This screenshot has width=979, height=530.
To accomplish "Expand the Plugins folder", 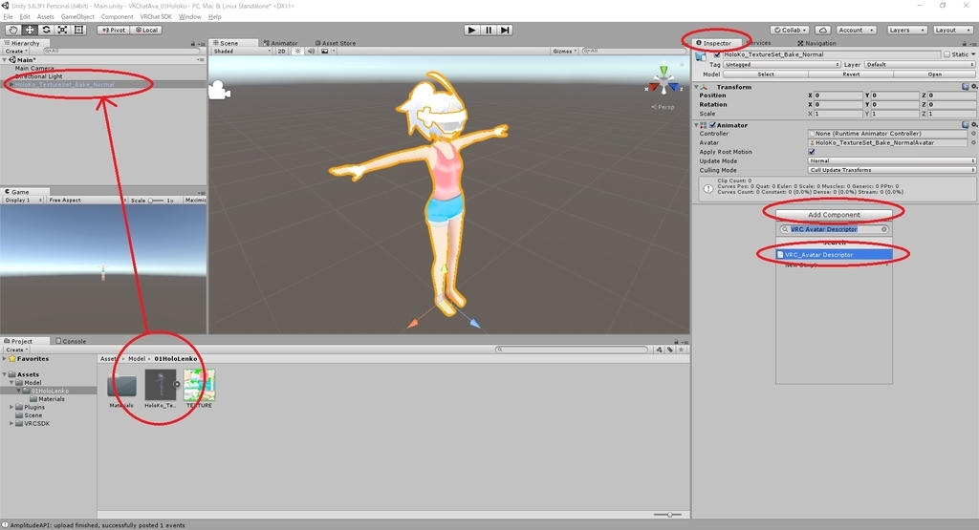I will (x=11, y=407).
